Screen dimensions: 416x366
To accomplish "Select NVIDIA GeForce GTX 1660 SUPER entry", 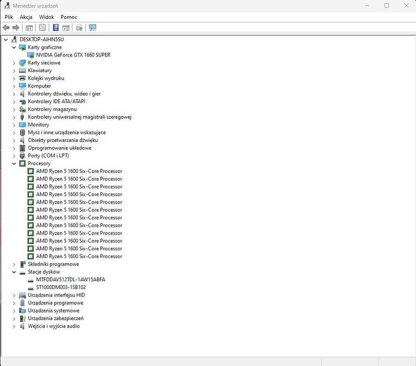I will [x=73, y=55].
